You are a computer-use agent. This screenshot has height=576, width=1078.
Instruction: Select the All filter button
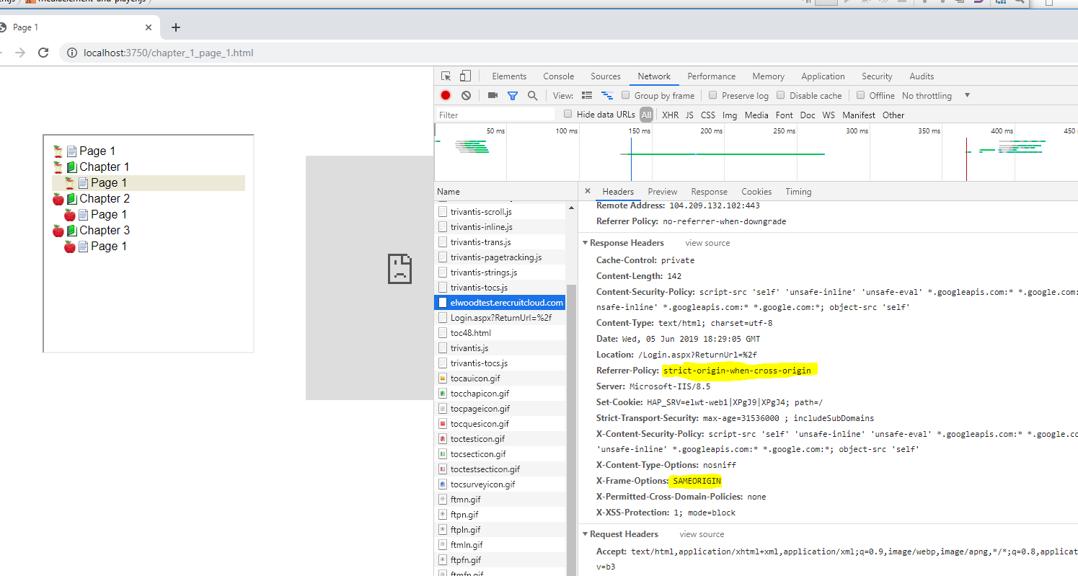click(646, 115)
